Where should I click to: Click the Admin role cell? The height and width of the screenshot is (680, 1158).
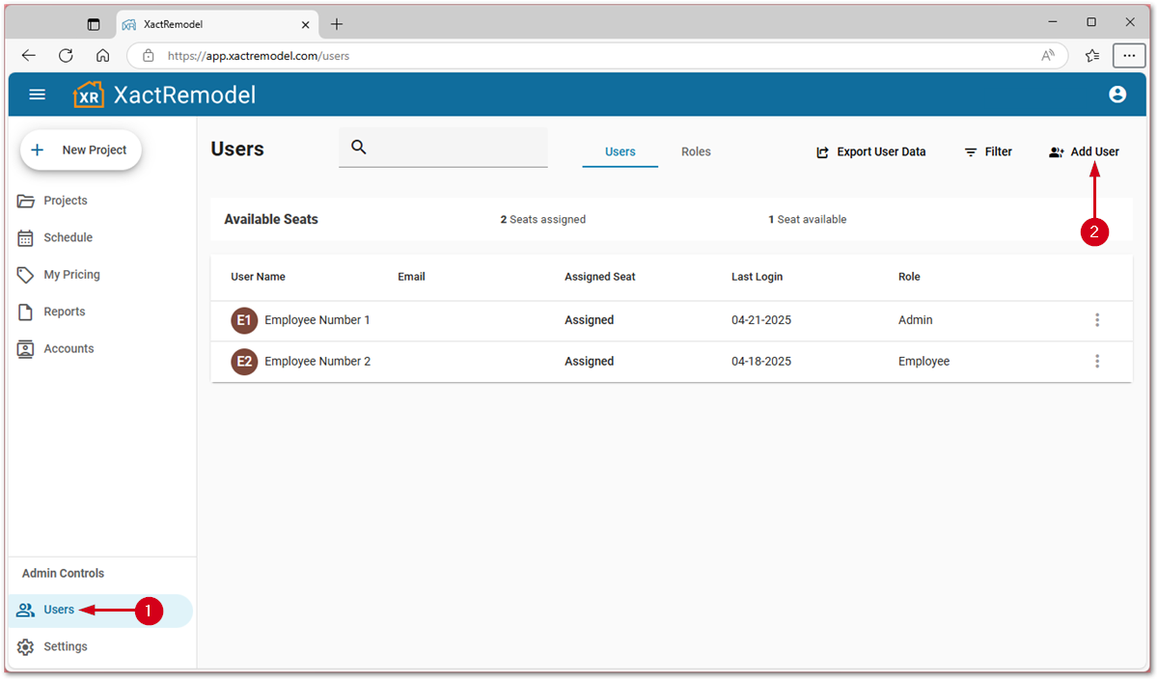tap(916, 320)
